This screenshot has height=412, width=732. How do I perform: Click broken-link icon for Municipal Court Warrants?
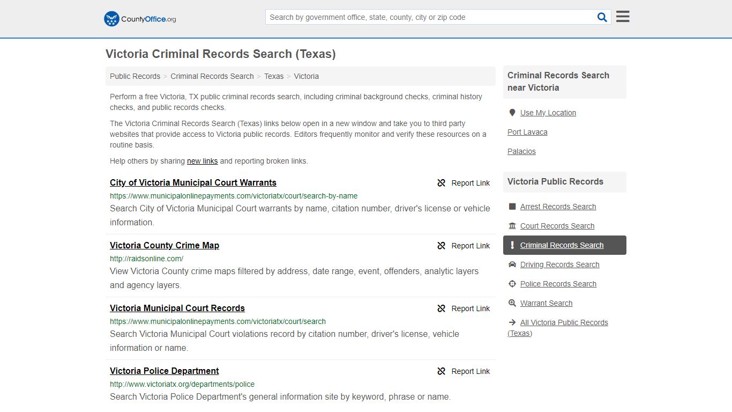tap(442, 183)
